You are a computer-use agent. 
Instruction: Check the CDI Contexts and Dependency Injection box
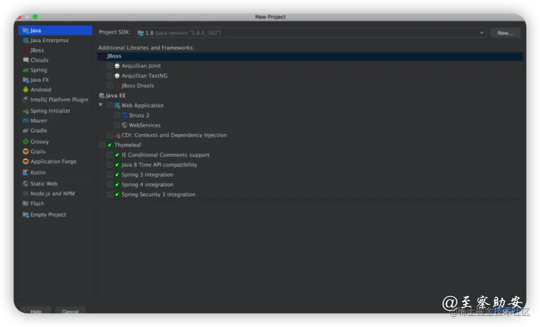click(109, 135)
